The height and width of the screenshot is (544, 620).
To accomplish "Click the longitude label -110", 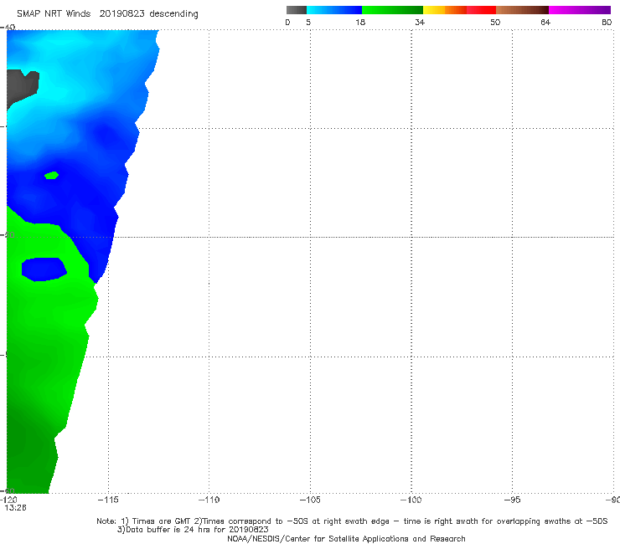I will (x=209, y=500).
